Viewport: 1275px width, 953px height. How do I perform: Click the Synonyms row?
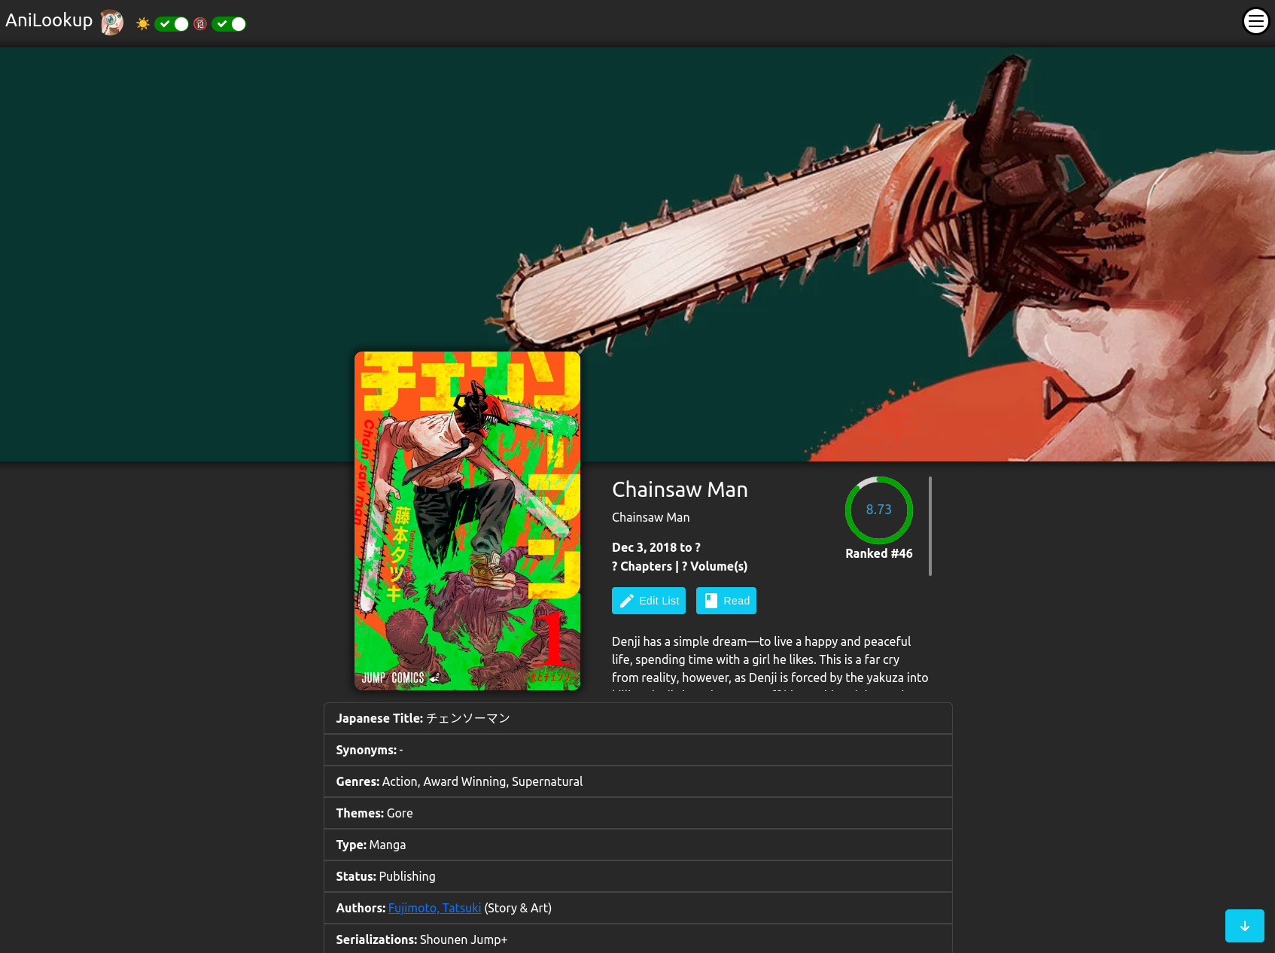click(638, 750)
